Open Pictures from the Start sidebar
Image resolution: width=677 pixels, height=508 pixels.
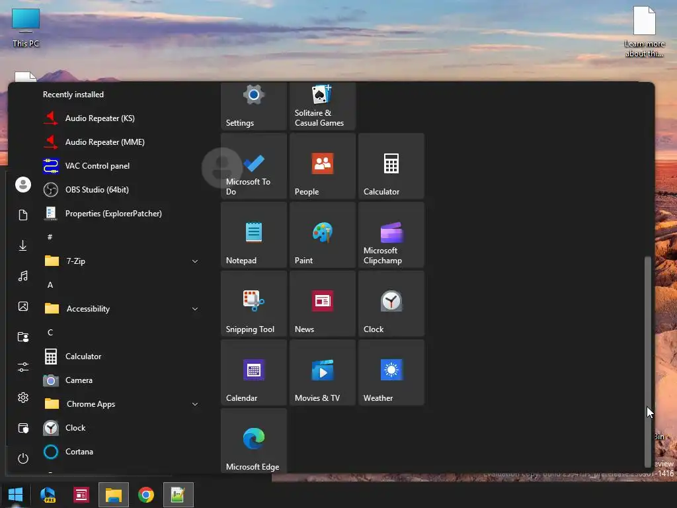click(x=23, y=306)
